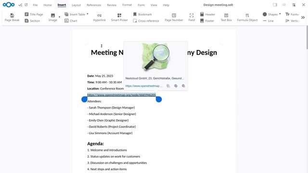Insert a Header

point(207,14)
